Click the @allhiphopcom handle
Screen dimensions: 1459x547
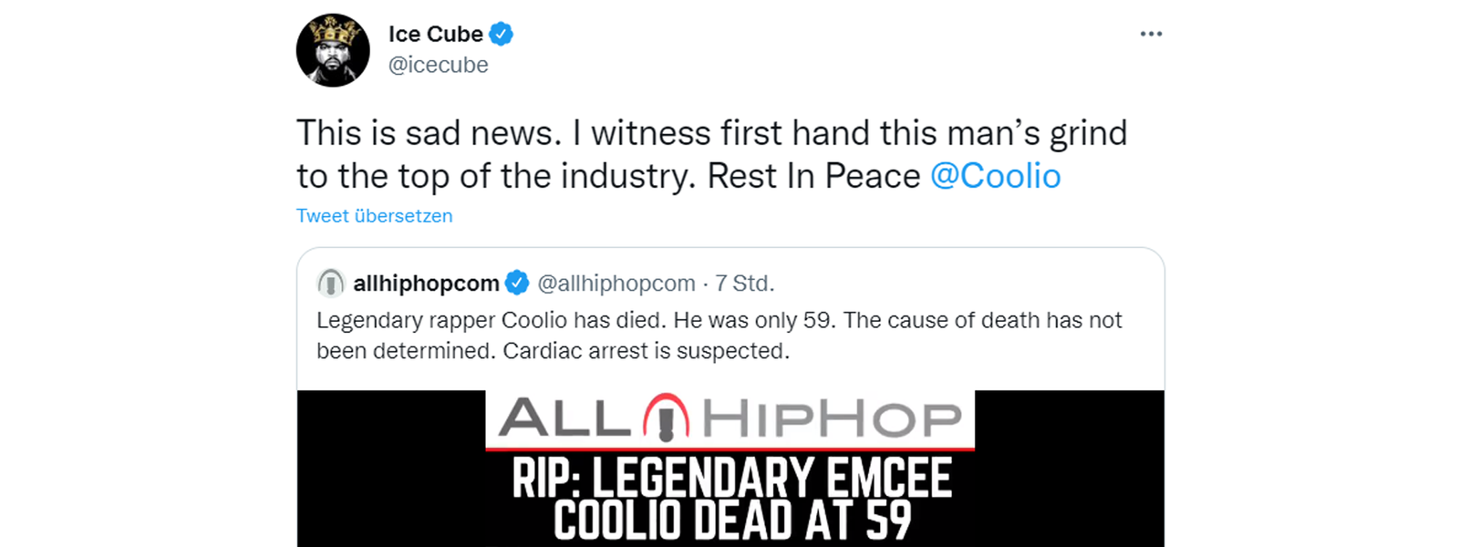point(614,283)
